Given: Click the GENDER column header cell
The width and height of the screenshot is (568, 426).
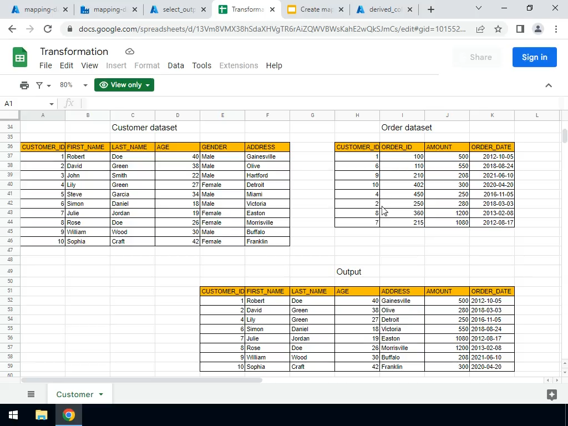Looking at the screenshot, I should [x=222, y=147].
